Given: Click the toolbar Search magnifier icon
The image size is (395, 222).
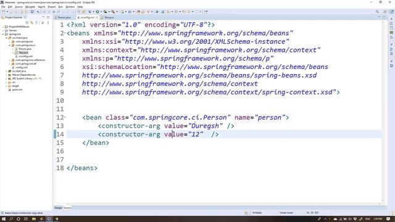Looking at the screenshot, I should click(377, 12).
